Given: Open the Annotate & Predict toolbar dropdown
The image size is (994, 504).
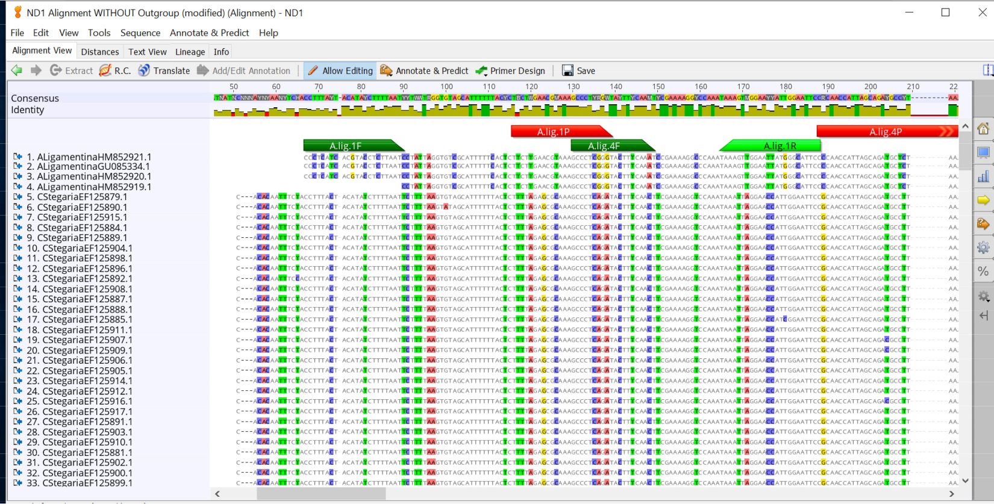Looking at the screenshot, I should coord(424,70).
